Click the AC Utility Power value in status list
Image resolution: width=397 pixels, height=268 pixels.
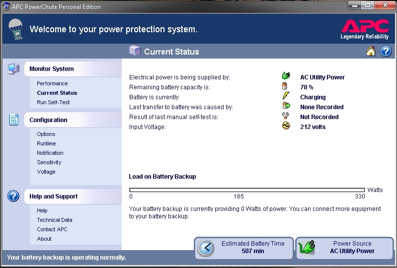(322, 77)
